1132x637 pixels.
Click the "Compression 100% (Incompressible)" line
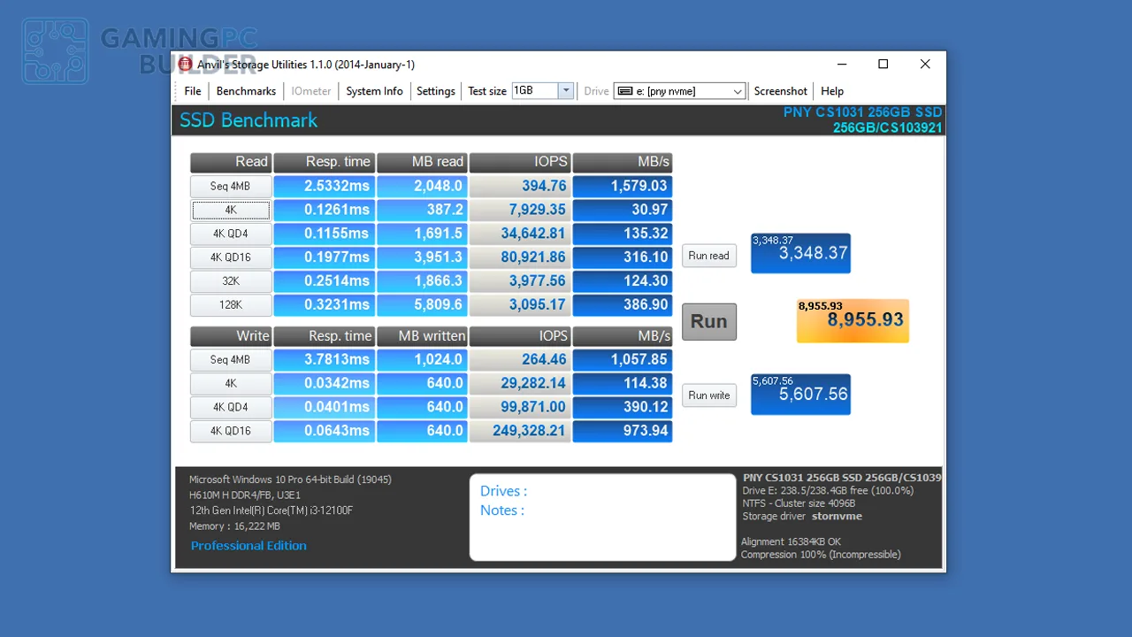tap(821, 555)
